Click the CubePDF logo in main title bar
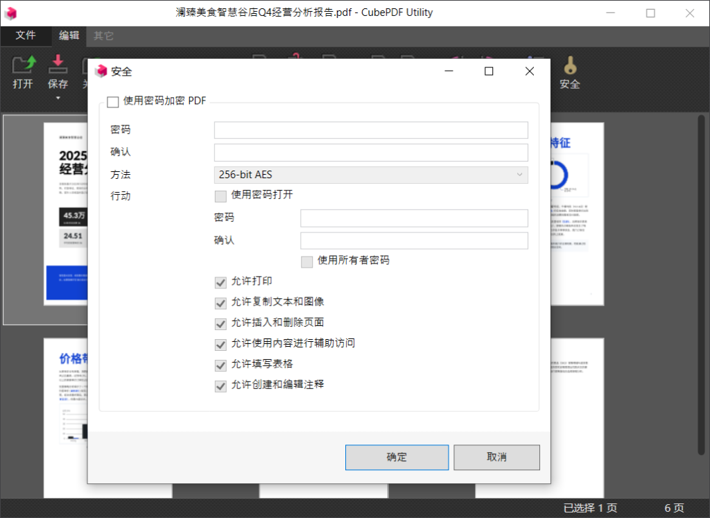The height and width of the screenshot is (518, 710). (11, 13)
